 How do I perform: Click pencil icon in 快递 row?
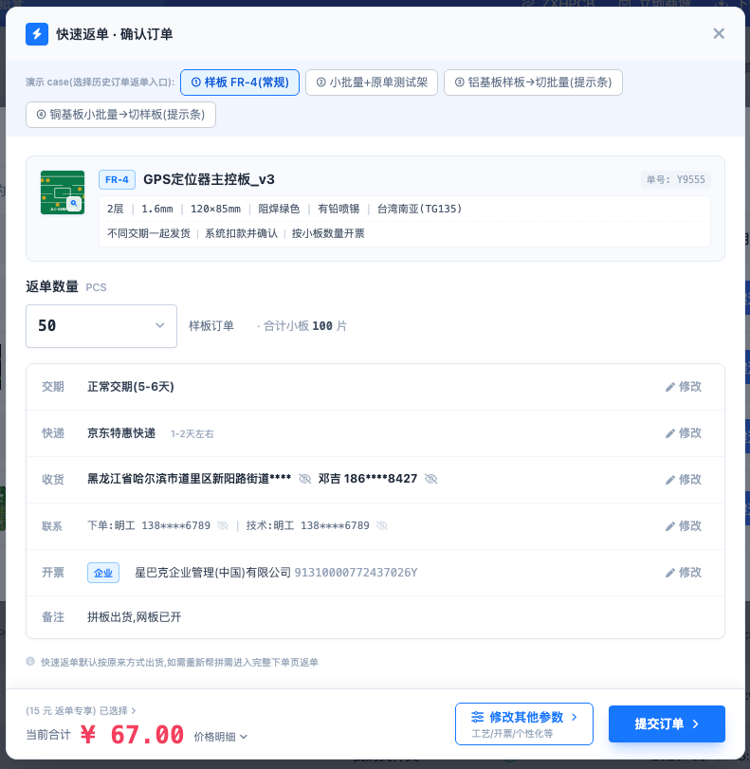click(x=670, y=433)
